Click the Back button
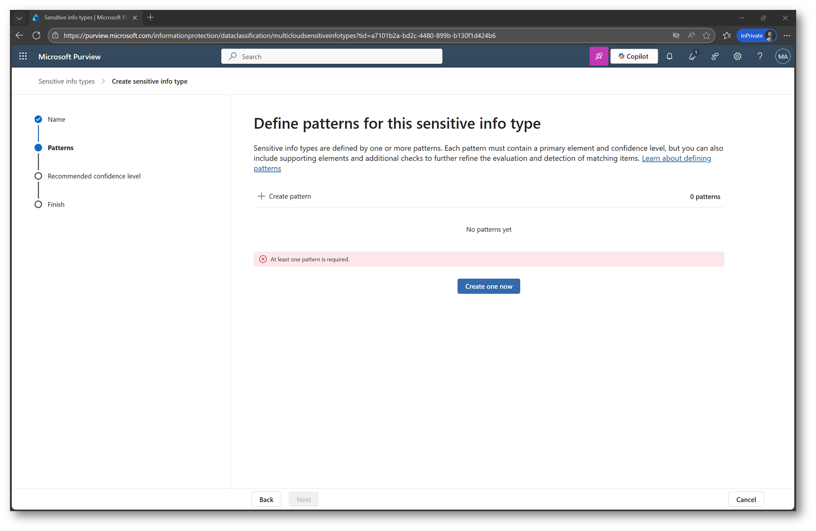Viewport: 816px width, 531px height. (266, 499)
